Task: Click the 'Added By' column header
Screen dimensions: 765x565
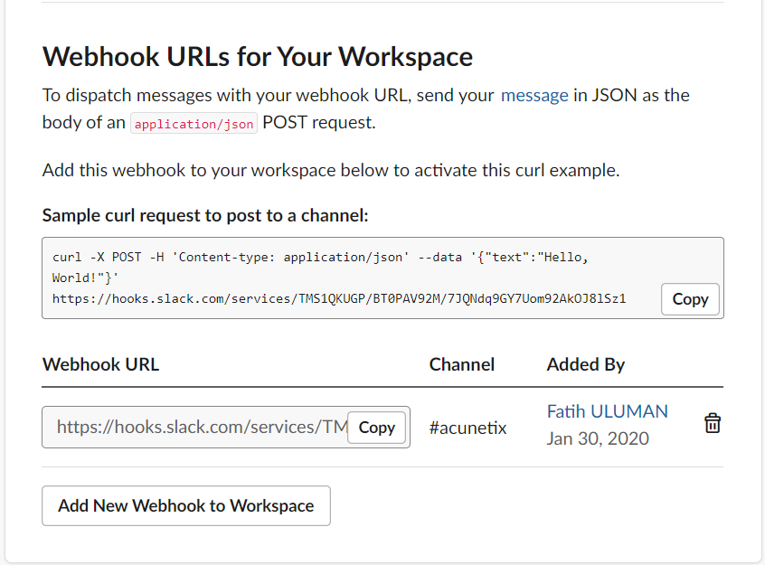Action: (585, 364)
